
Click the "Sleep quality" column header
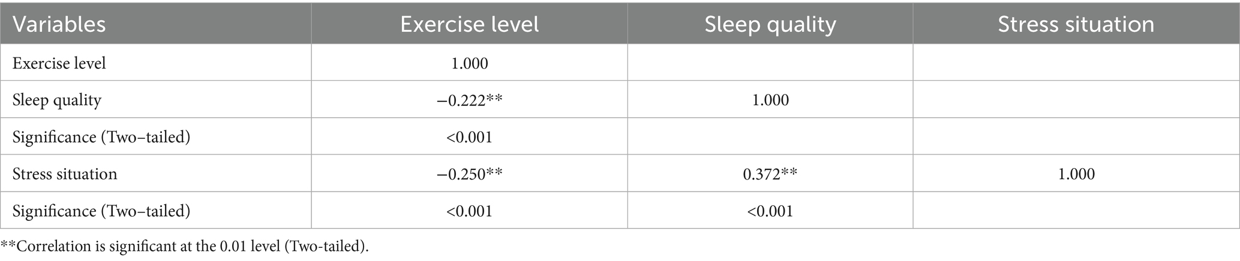pyautogui.click(x=770, y=25)
